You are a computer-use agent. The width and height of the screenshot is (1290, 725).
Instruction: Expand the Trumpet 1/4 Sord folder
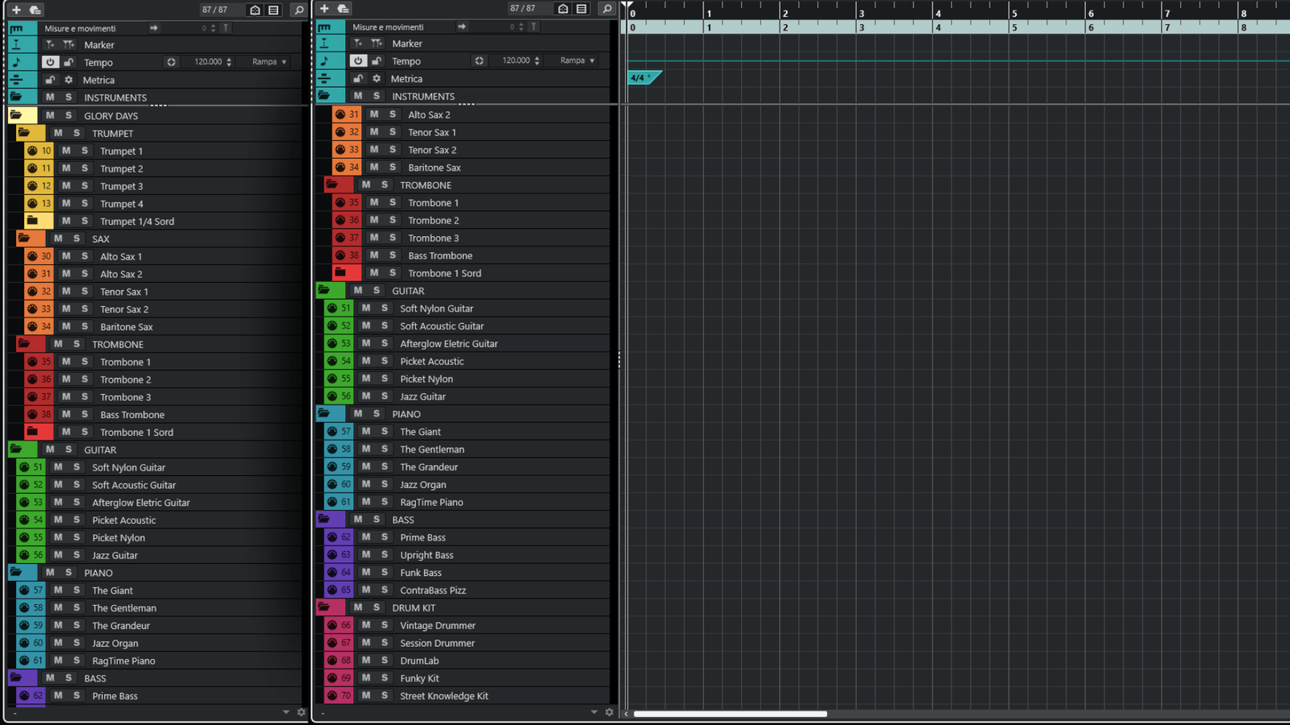point(32,221)
